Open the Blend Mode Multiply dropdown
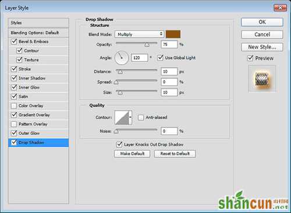Viewport: 291px width, 213px height. 139,34
